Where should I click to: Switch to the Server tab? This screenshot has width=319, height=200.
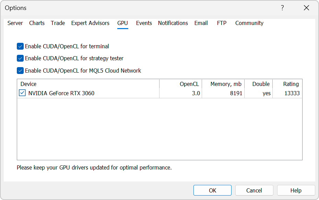(15, 23)
